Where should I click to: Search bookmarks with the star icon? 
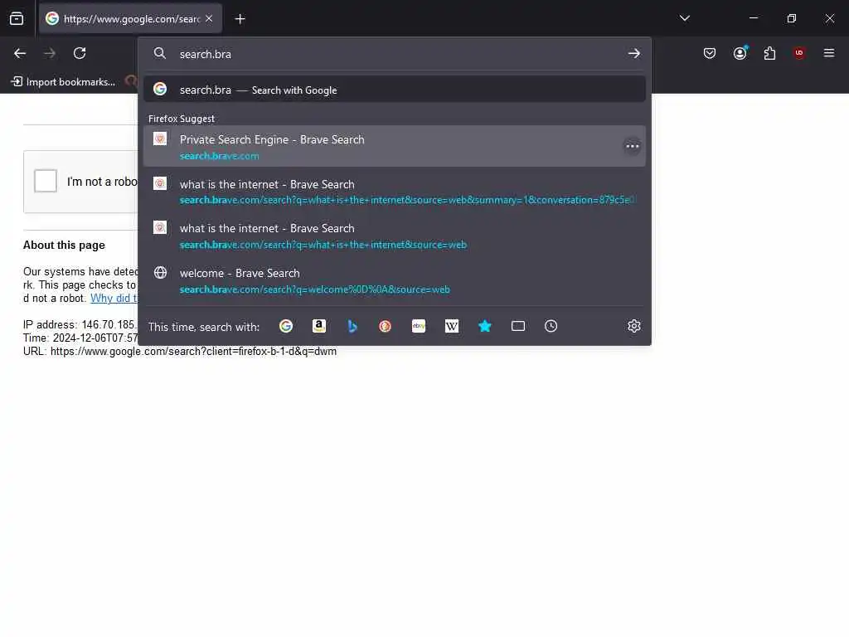tap(484, 326)
